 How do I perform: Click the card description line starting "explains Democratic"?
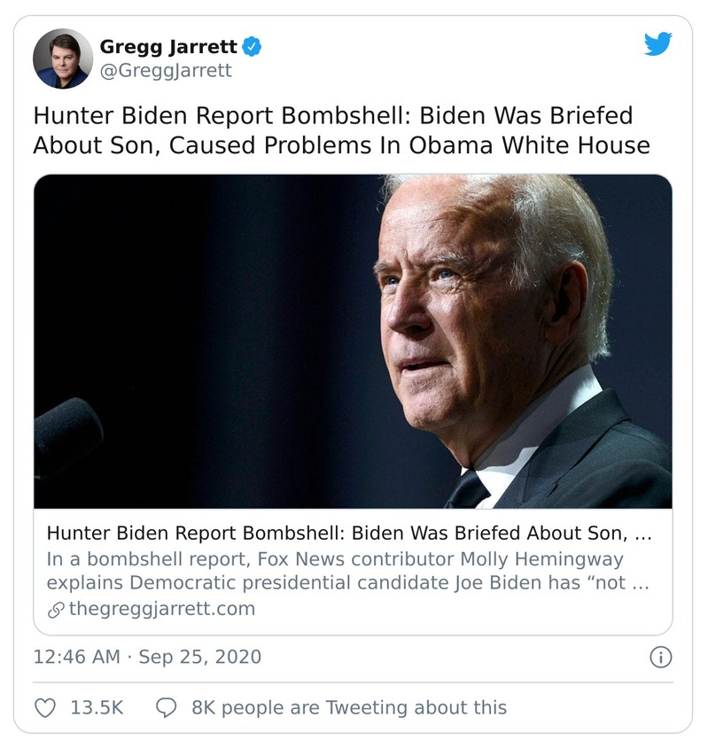[336, 583]
